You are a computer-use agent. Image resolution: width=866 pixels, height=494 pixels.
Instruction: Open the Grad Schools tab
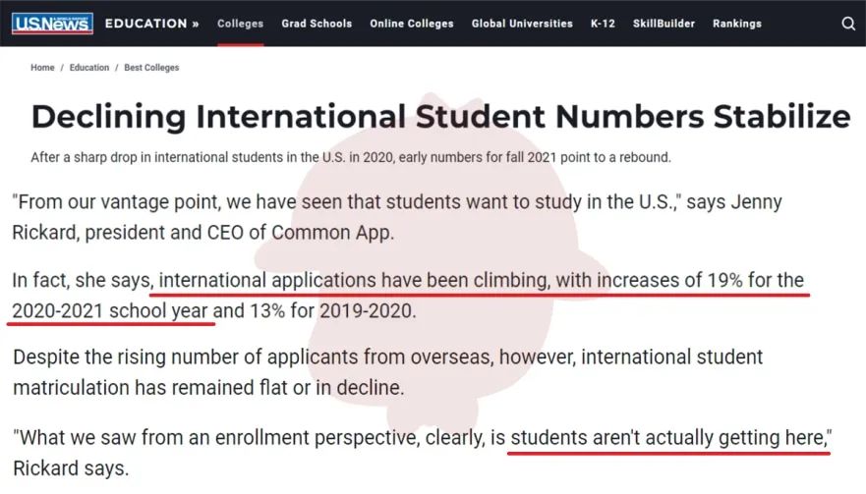[317, 24]
